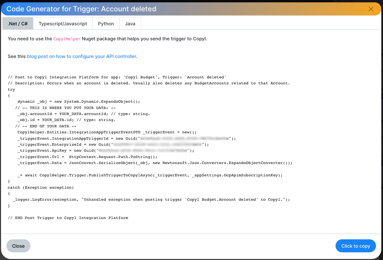The image size is (383, 260).
Task: Switch to the Java tab
Action: click(x=130, y=24)
